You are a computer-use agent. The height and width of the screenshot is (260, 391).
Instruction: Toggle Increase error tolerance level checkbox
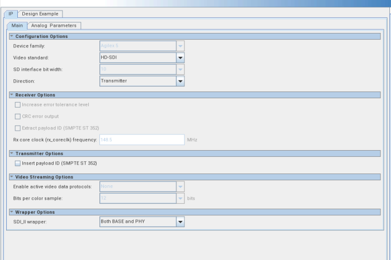click(x=18, y=105)
